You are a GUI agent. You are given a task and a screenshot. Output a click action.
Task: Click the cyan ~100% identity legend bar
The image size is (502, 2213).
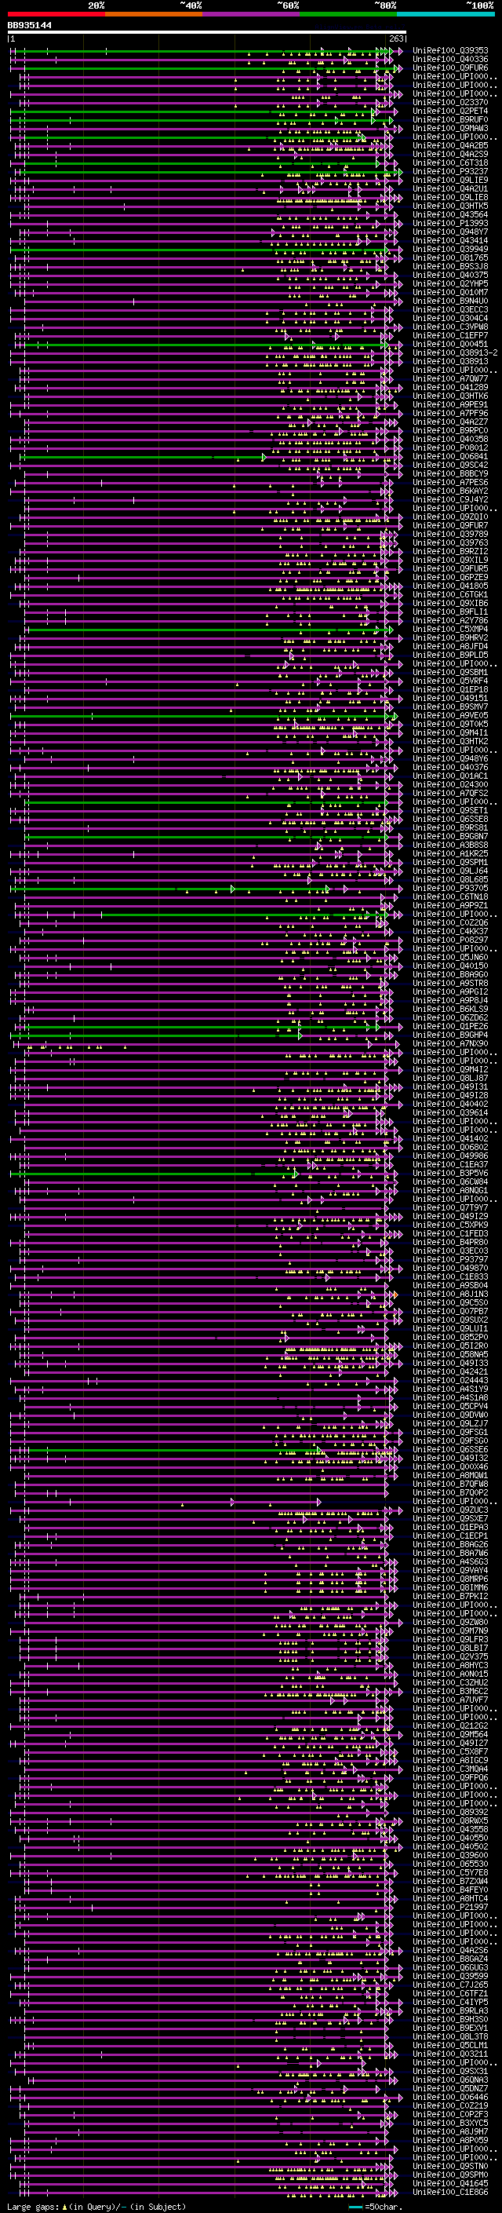[x=446, y=14]
